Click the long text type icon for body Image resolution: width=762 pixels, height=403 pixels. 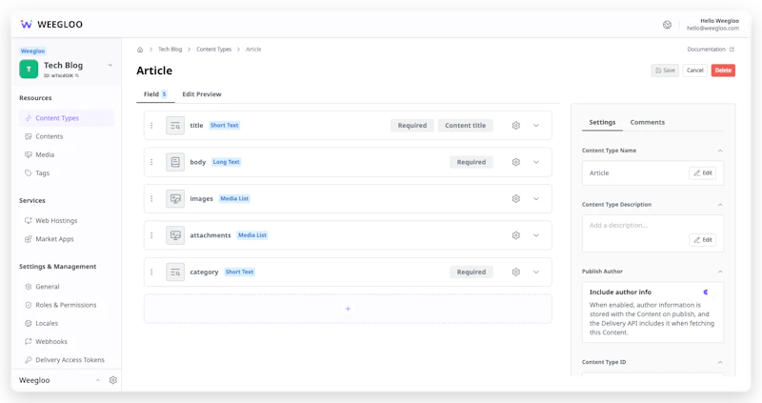click(x=175, y=162)
